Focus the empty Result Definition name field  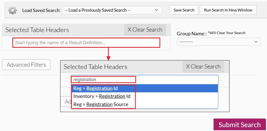tap(86, 43)
